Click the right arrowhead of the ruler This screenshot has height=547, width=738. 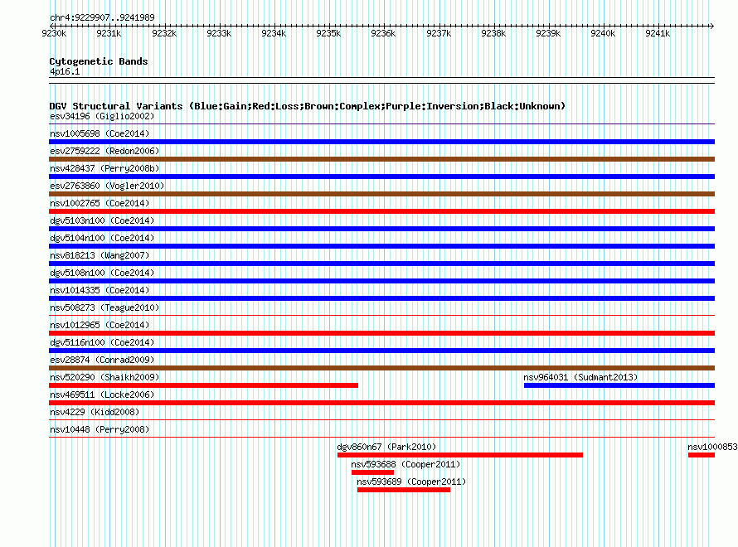tap(712, 26)
